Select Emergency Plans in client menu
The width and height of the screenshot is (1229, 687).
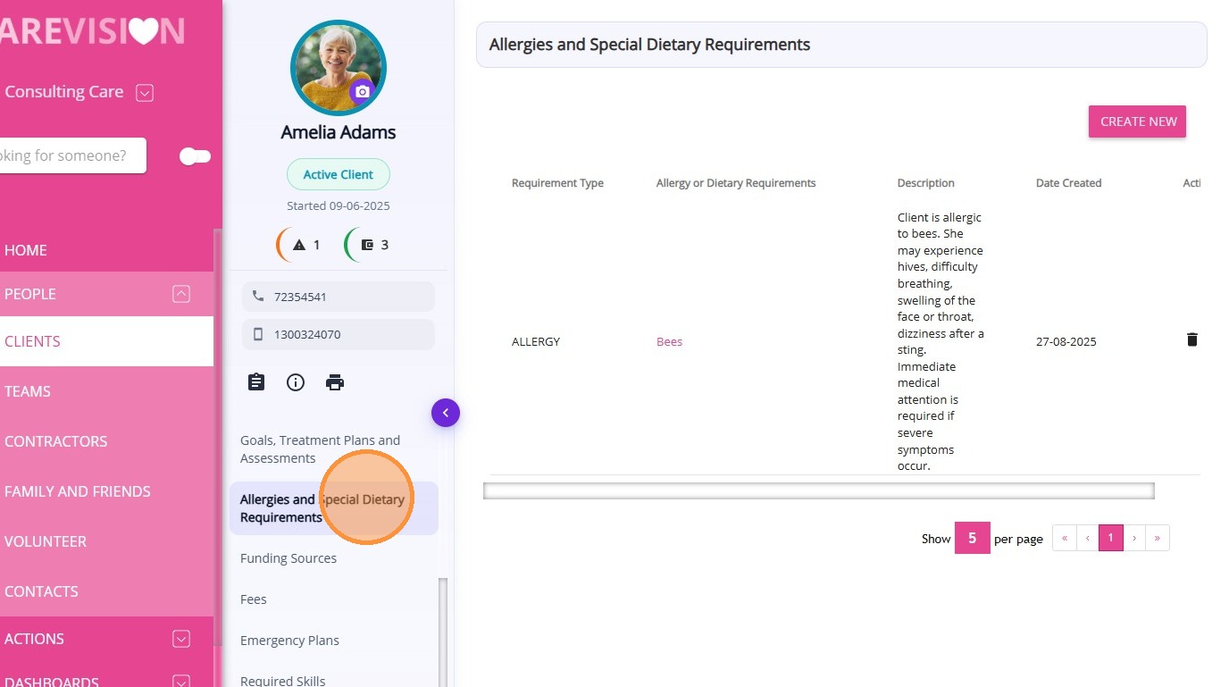[289, 641]
